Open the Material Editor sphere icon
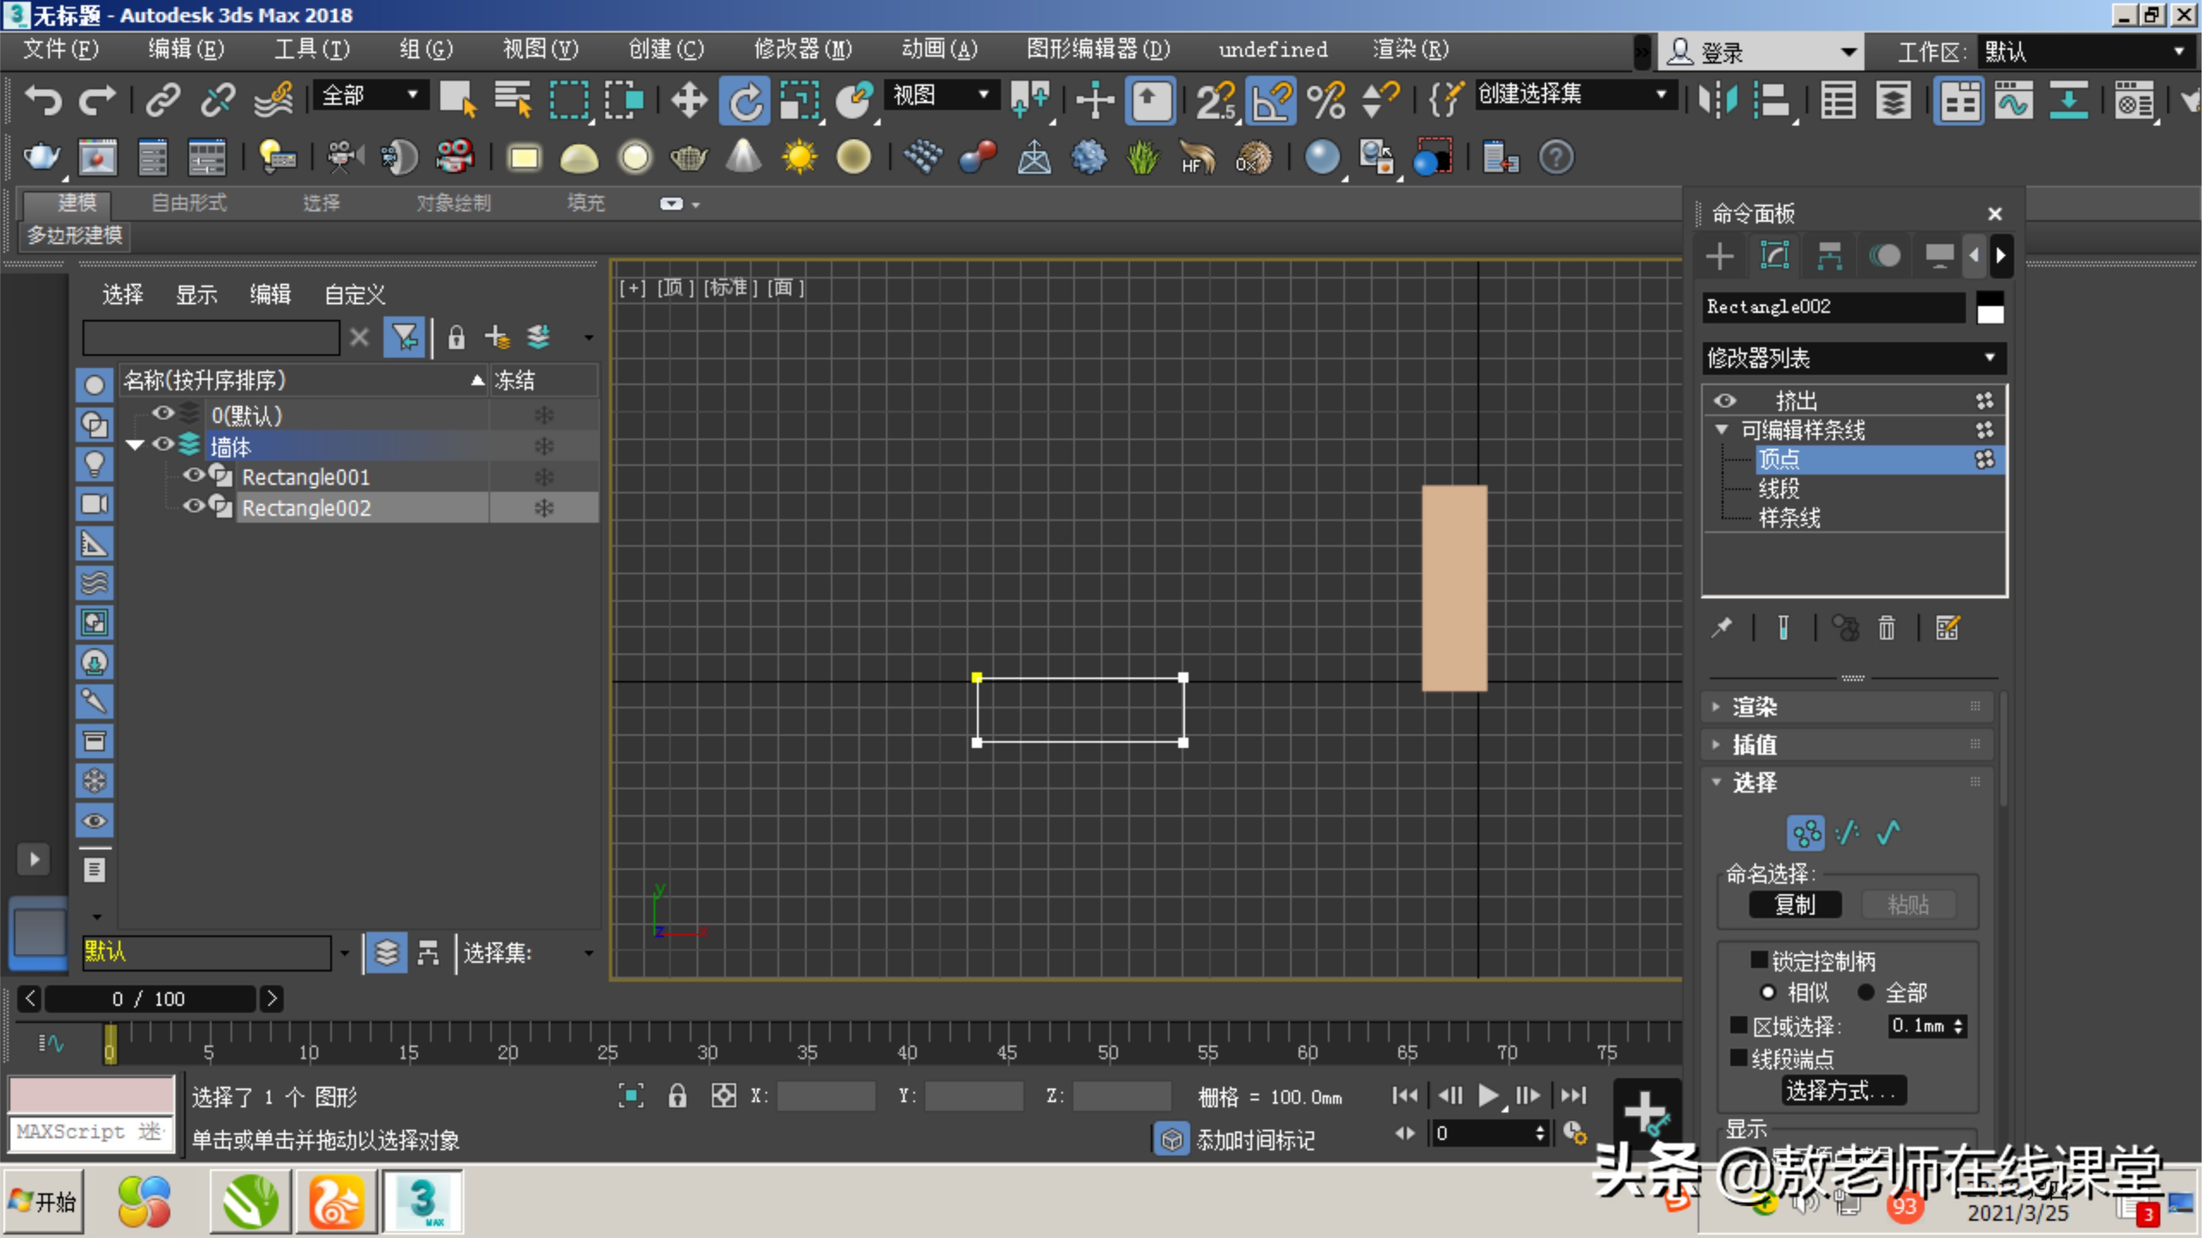The image size is (2202, 1238). (1322, 157)
